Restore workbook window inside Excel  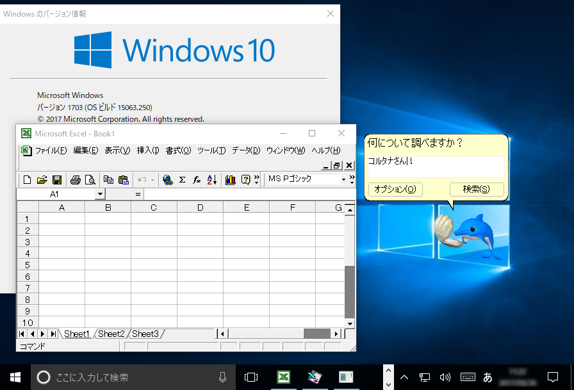point(337,165)
